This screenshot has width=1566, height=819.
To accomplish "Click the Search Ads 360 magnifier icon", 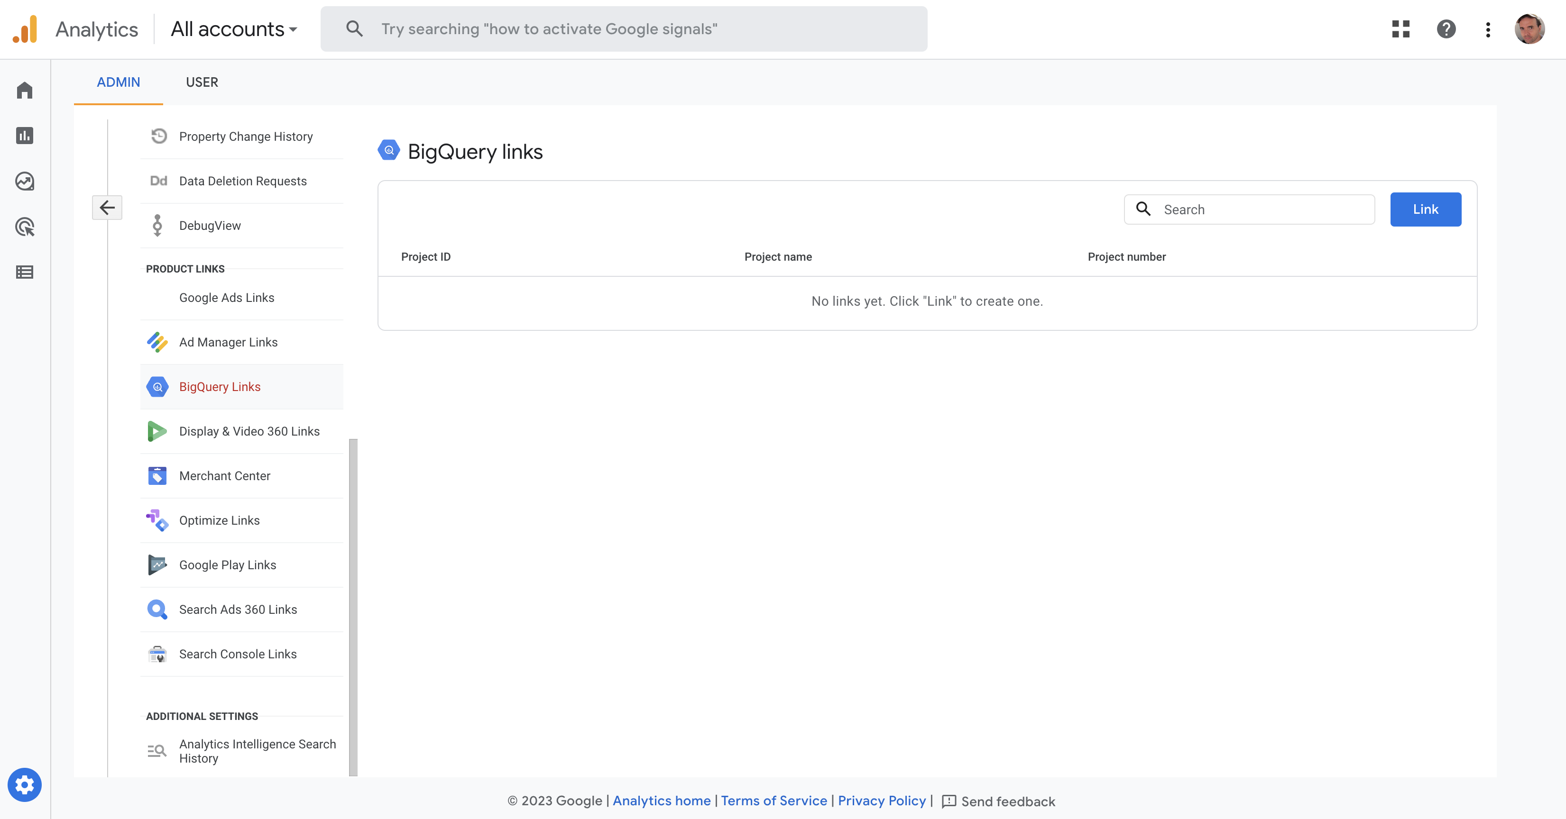I will [x=157, y=610].
